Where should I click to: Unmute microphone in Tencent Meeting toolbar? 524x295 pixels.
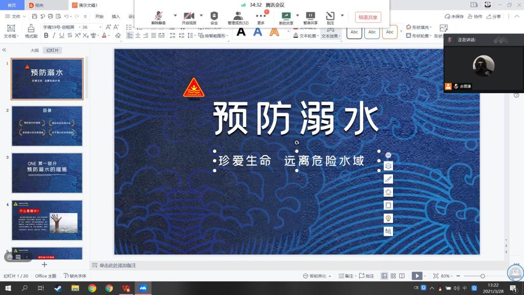(158, 16)
